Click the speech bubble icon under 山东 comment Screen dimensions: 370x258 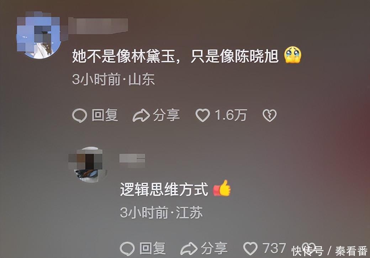coord(80,115)
